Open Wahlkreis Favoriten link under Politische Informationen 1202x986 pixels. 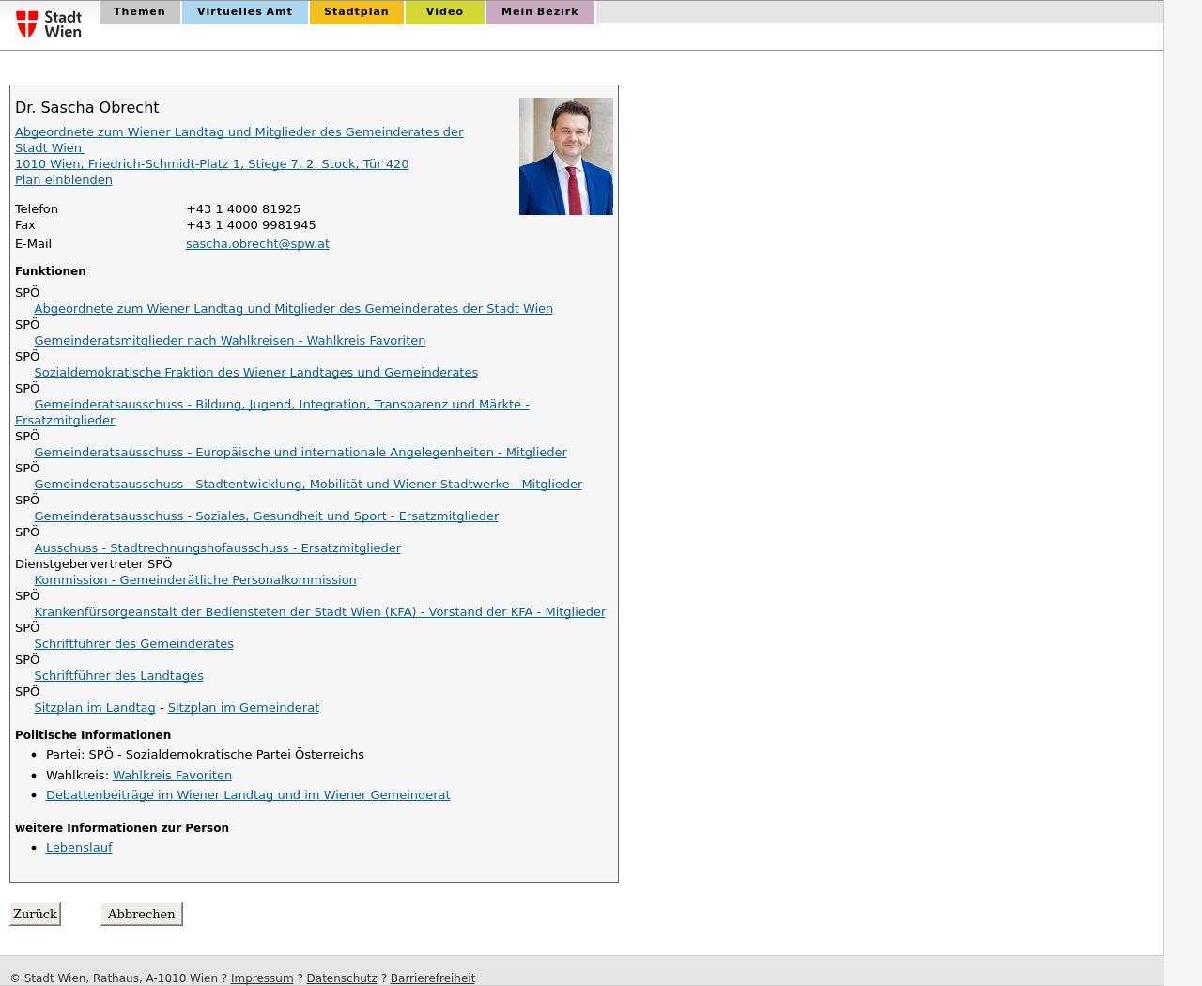point(172,776)
